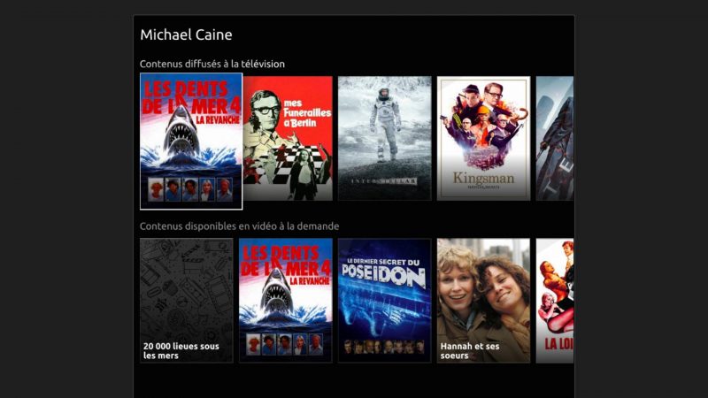Open the partially visible poster after Kingsman
Screen dimensions: 708x398
click(x=555, y=138)
